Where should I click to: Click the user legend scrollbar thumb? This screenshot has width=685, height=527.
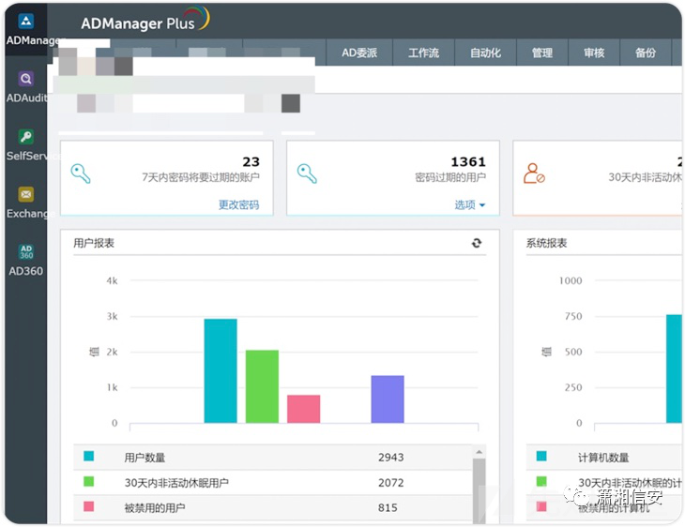479,489
